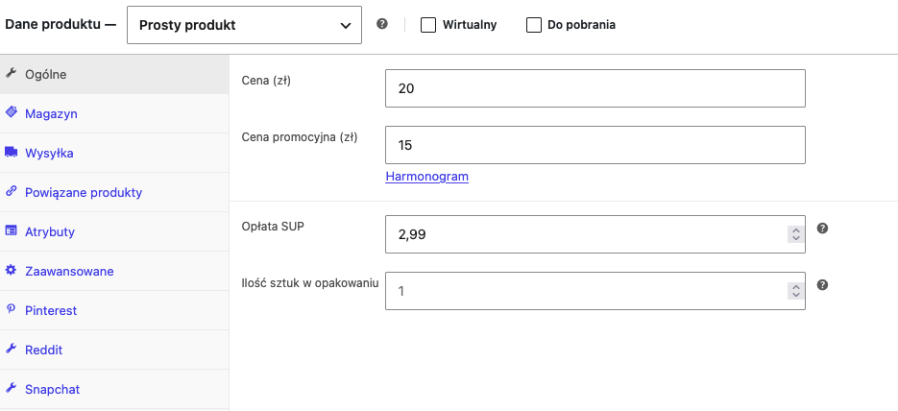
Task: Click the help icon next to Opłata SUP
Action: 822,229
